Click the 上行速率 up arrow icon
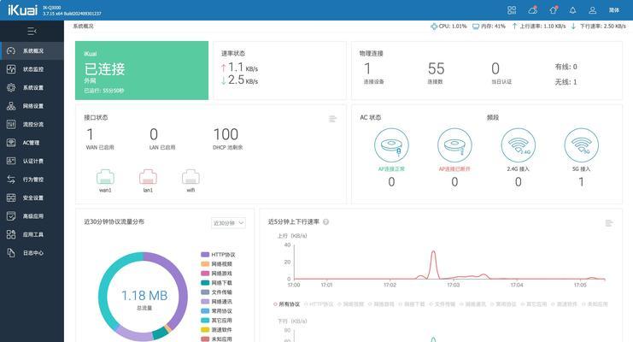The image size is (633, 342). click(x=514, y=27)
